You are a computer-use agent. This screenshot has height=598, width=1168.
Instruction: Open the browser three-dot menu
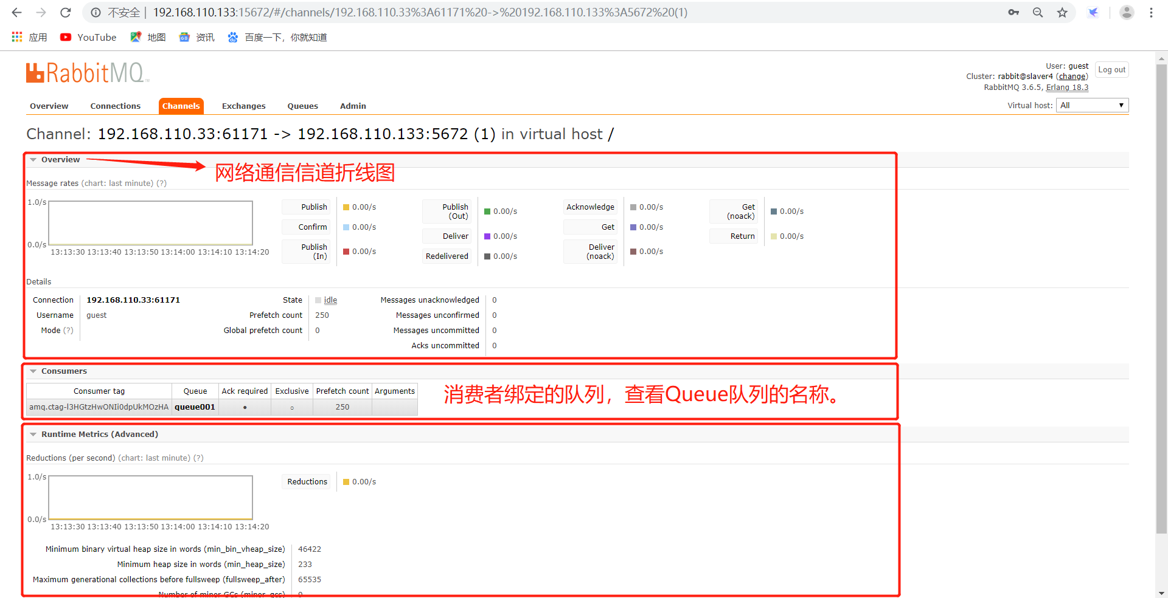[1151, 12]
